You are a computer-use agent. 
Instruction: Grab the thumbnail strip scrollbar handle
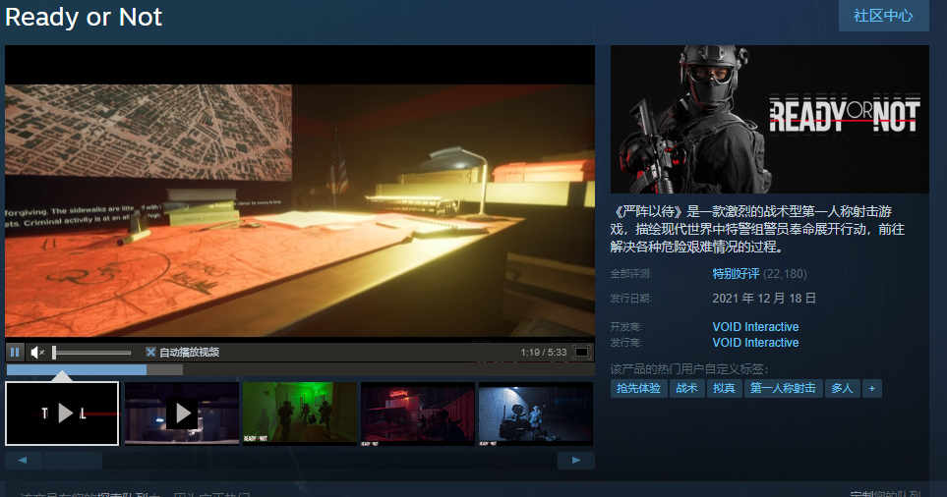pos(73,461)
